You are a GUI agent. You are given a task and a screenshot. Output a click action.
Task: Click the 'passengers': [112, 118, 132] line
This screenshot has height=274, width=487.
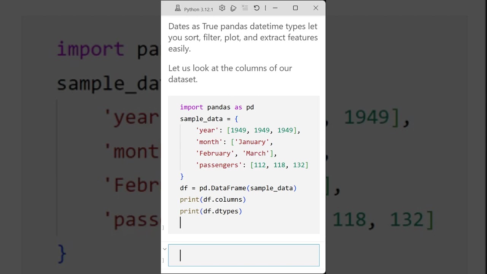tap(252, 165)
